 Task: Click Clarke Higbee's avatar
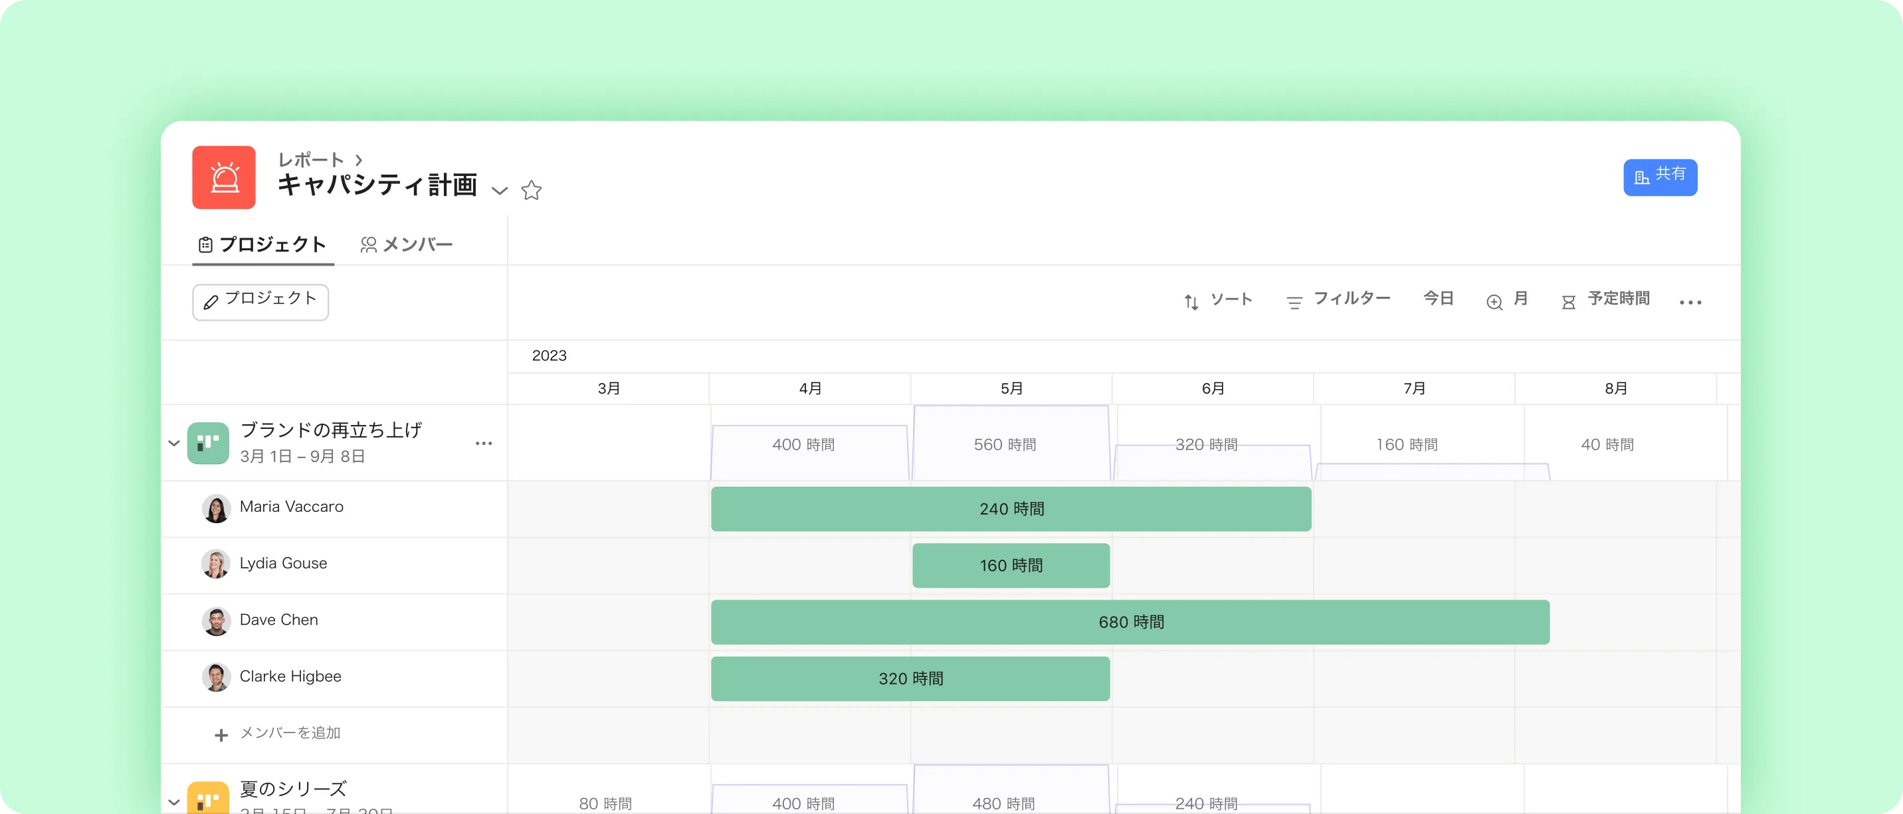pyautogui.click(x=216, y=677)
